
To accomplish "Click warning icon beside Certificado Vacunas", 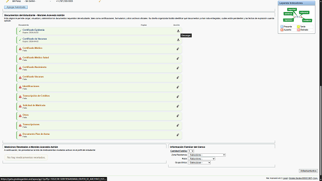I will click(20, 77).
